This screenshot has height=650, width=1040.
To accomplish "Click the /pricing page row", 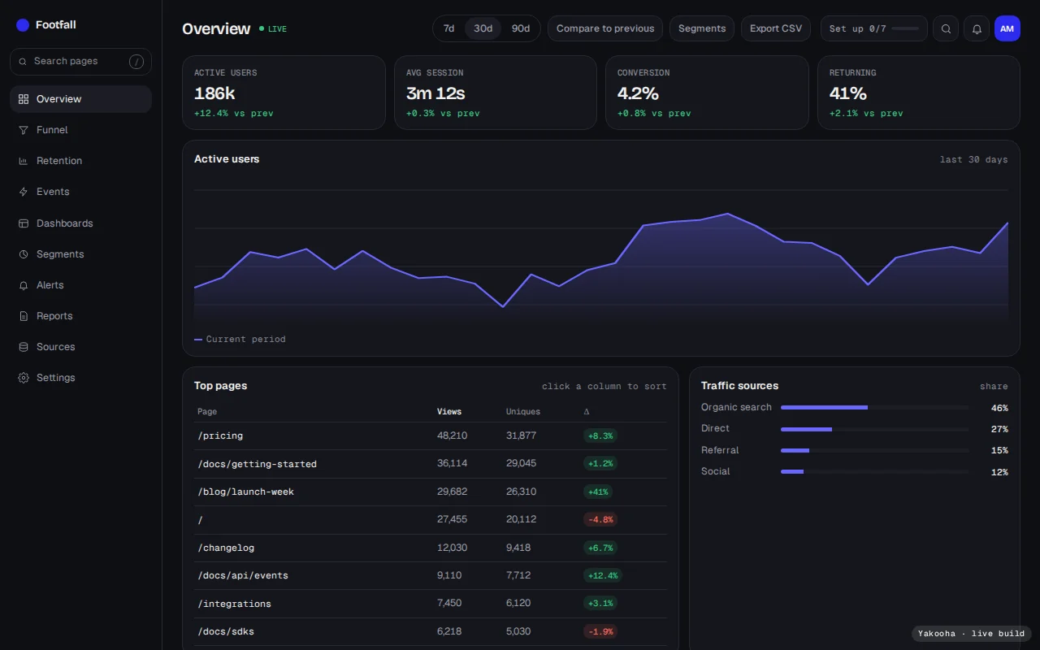I will tap(431, 436).
